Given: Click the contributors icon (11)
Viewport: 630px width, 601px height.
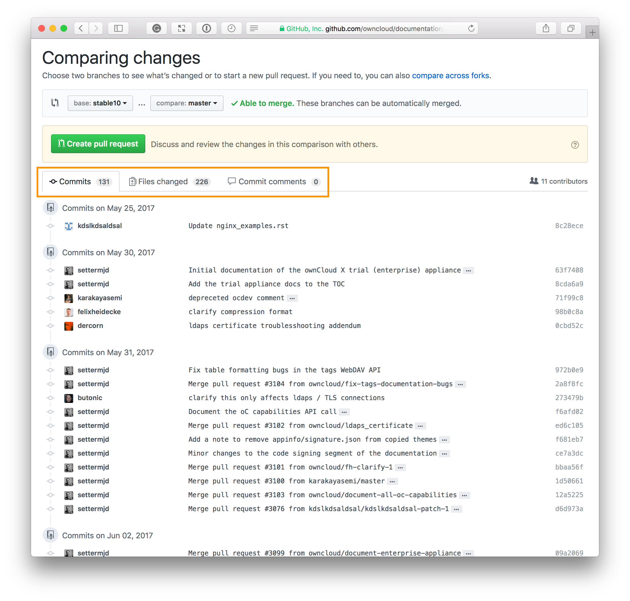Looking at the screenshot, I should [534, 181].
